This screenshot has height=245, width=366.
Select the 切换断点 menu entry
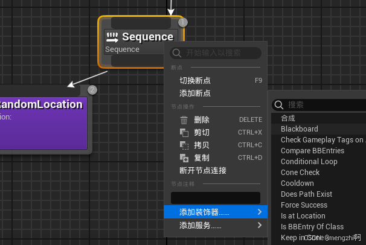click(x=216, y=80)
